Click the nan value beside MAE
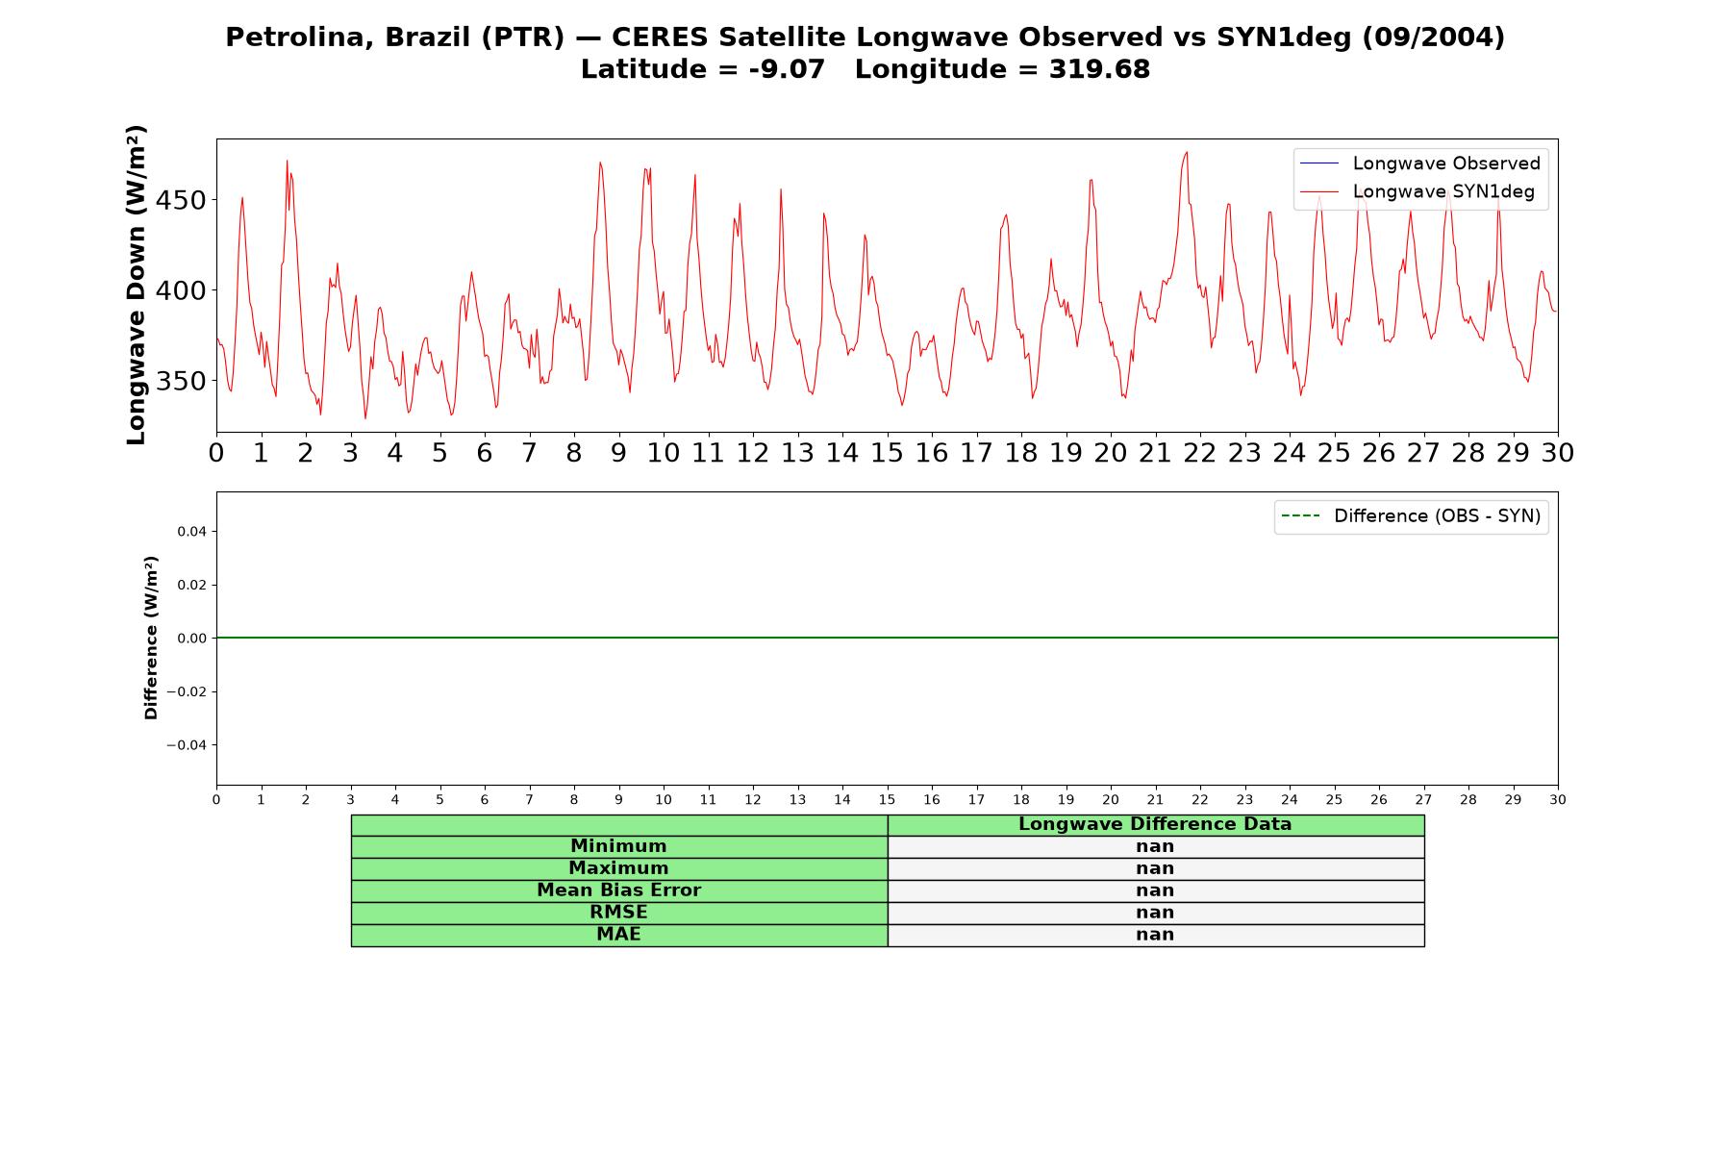The height and width of the screenshot is (1154, 1731). 1155,935
